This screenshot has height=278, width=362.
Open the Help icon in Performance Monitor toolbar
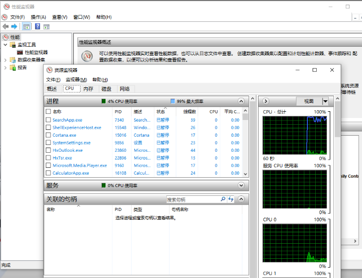pos(37,27)
